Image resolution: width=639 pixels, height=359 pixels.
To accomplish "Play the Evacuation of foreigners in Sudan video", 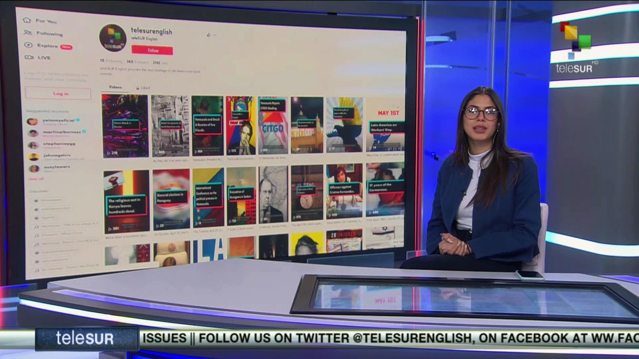I will (242, 195).
